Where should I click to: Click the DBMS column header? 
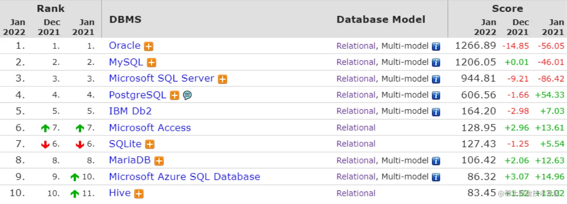[125, 20]
